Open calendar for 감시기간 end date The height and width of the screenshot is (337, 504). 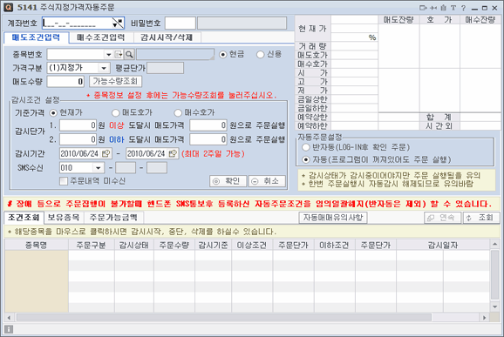173,153
